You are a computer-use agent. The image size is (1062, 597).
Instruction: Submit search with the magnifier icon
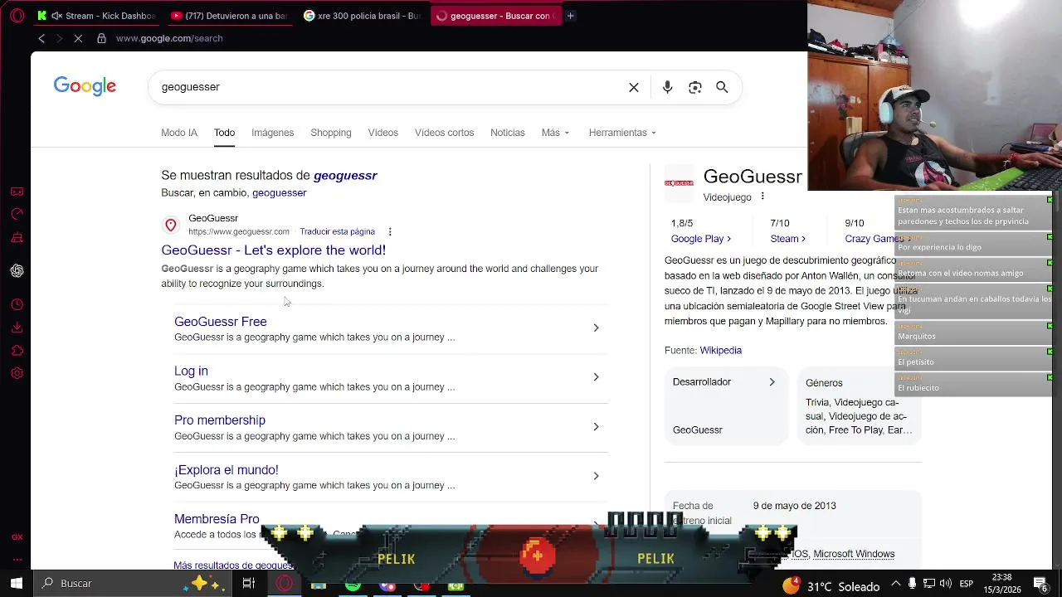722,87
